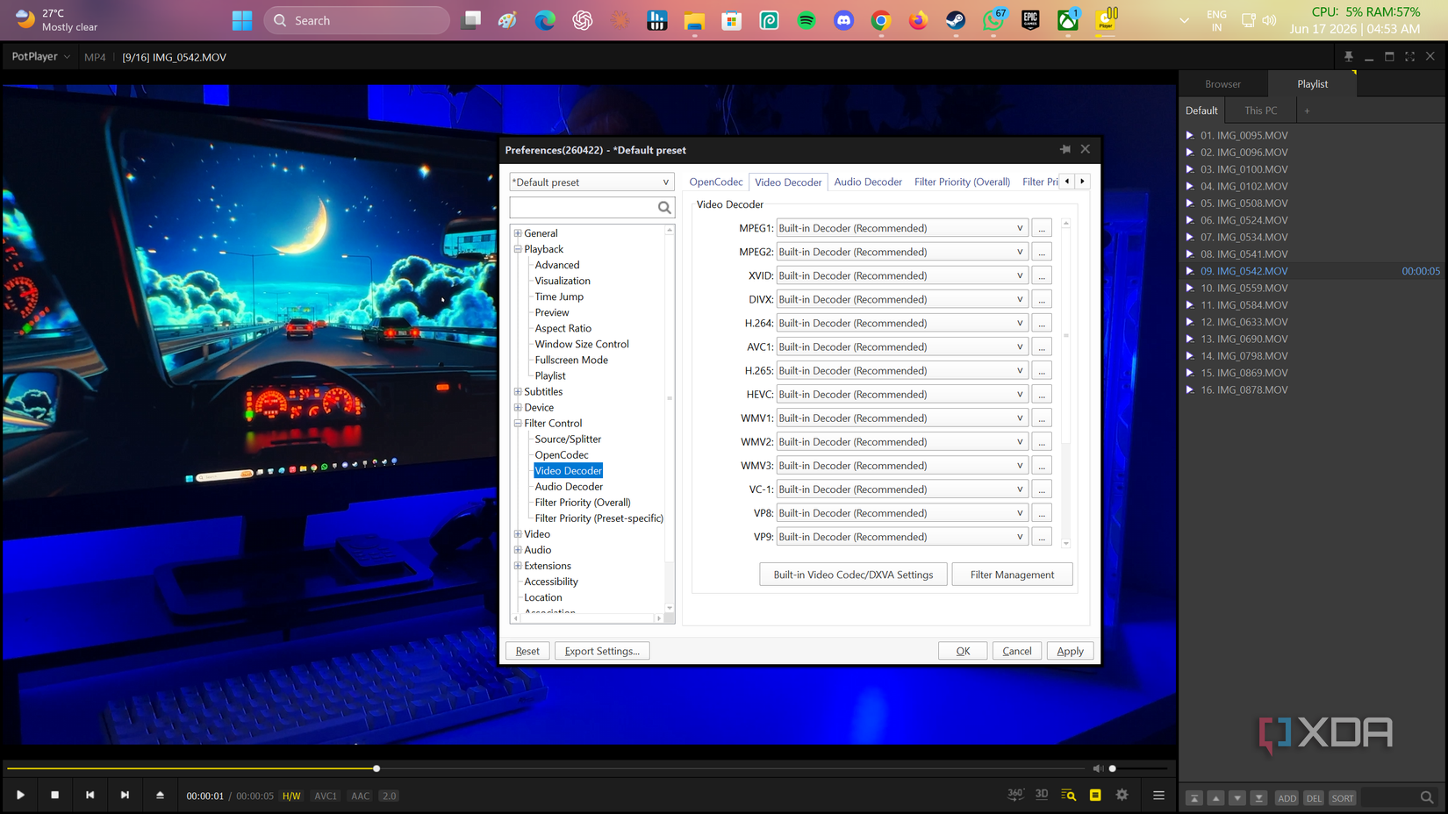This screenshot has width=1448, height=814.
Task: Open the XVID decoder dropdown
Action: [x=902, y=275]
